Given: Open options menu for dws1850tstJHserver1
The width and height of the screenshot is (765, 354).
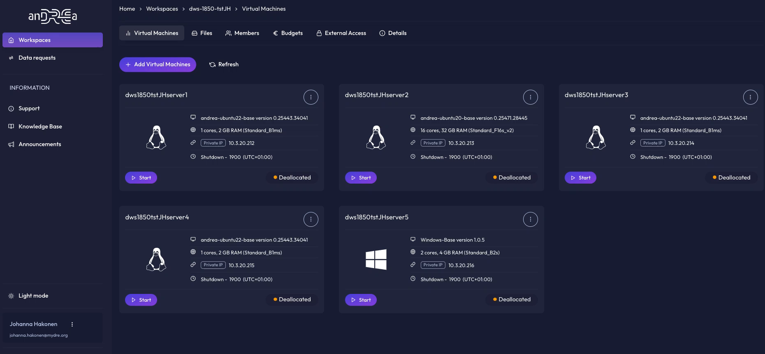Looking at the screenshot, I should click(311, 97).
